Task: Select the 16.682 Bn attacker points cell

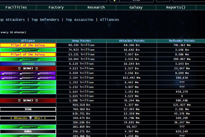Action: [132, 50]
